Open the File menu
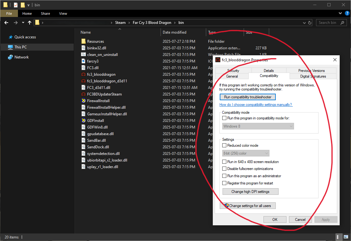Screen dimensions: 351x241 click(x=9, y=14)
